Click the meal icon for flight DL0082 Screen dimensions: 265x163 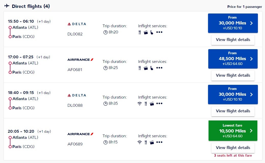point(140,32)
